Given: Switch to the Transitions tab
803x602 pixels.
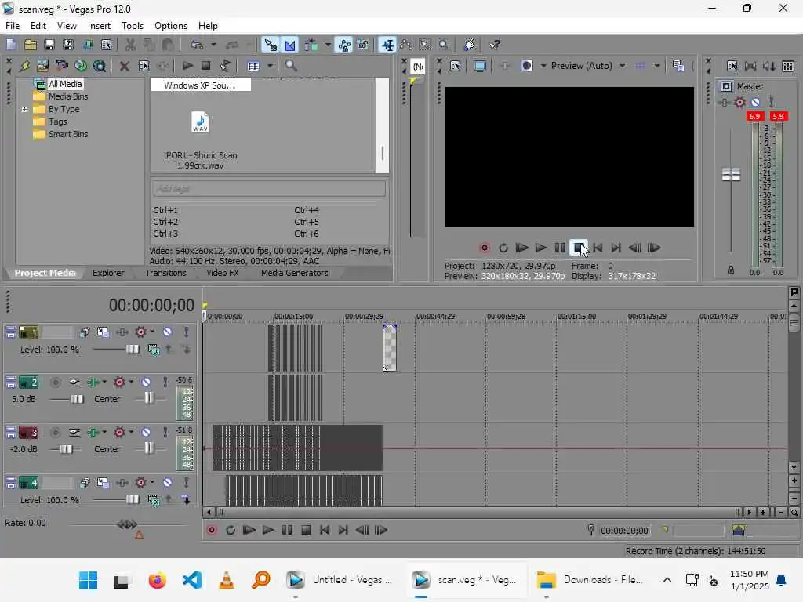Looking at the screenshot, I should (x=165, y=273).
